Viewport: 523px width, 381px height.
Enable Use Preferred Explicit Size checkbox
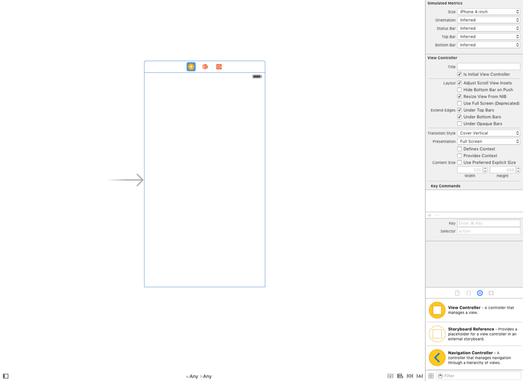tap(459, 162)
